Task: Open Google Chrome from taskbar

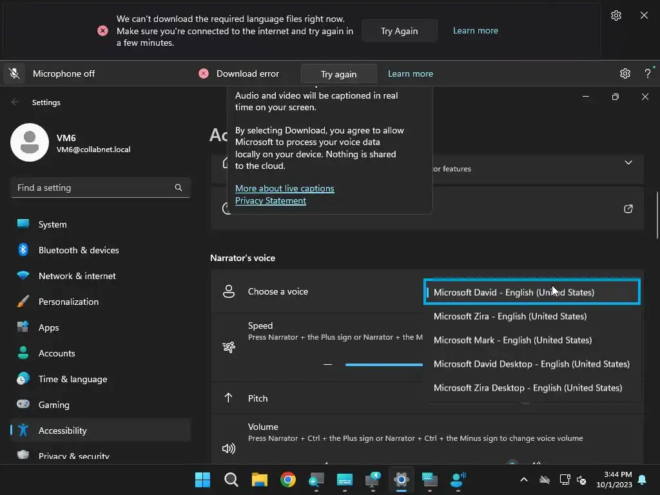Action: (x=288, y=480)
